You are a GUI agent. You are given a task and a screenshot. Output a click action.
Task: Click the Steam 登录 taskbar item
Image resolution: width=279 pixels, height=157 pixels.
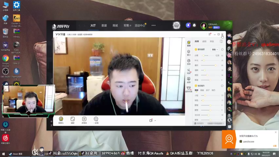(x=16, y=154)
